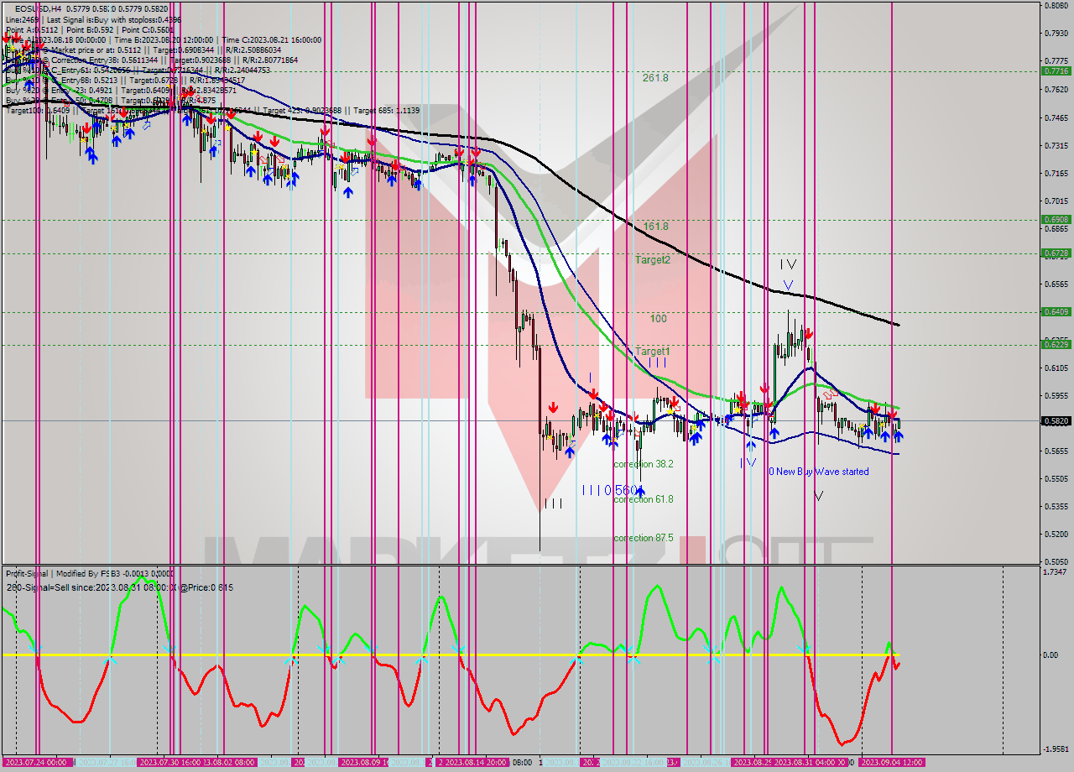Click the current price 0.5820 tag

(x=1056, y=421)
